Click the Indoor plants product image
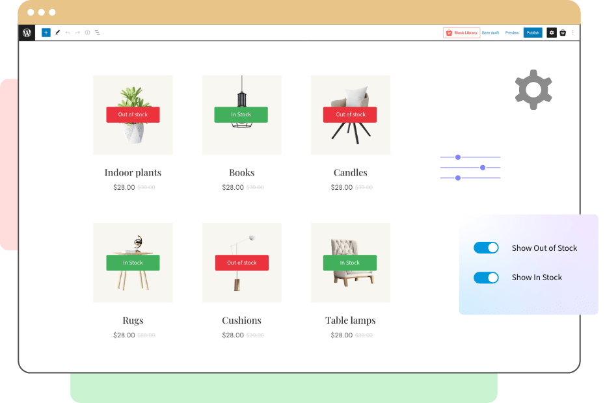 click(x=133, y=115)
